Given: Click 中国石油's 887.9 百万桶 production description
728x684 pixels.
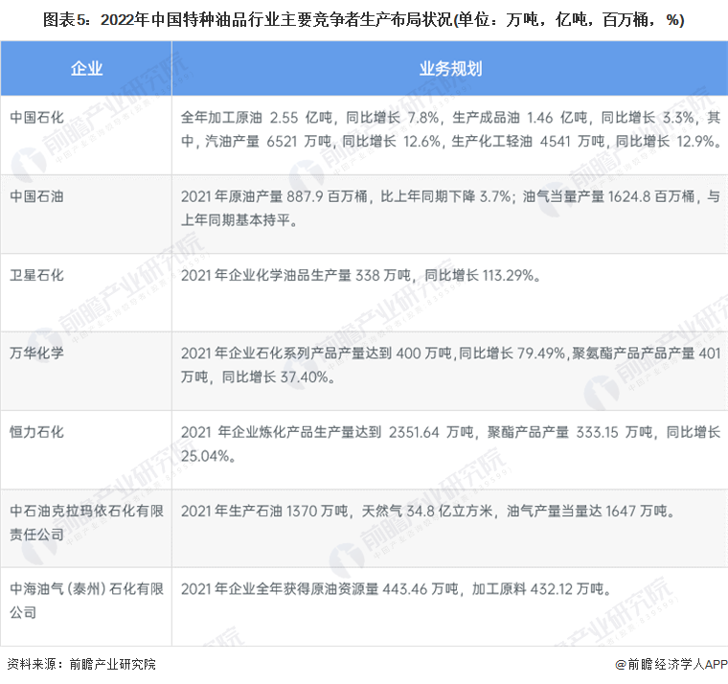Looking at the screenshot, I should point(449,208).
